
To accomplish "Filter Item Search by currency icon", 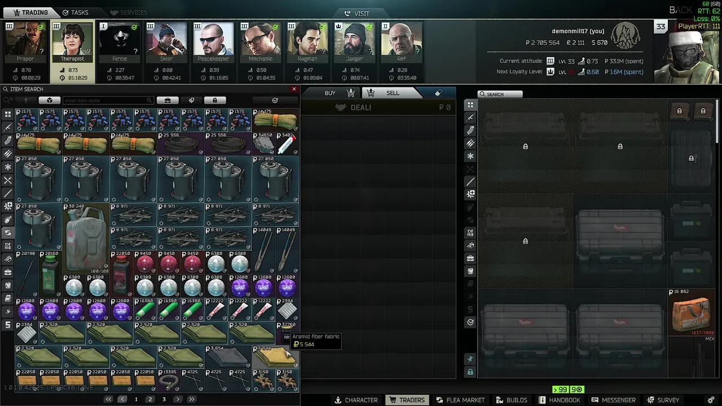I will click(x=8, y=324).
